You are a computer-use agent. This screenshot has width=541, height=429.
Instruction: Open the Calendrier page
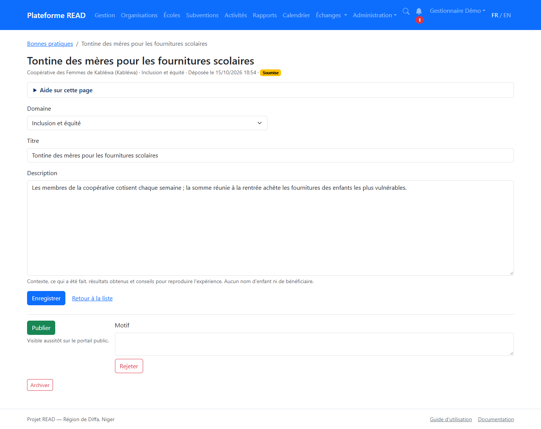click(x=296, y=15)
